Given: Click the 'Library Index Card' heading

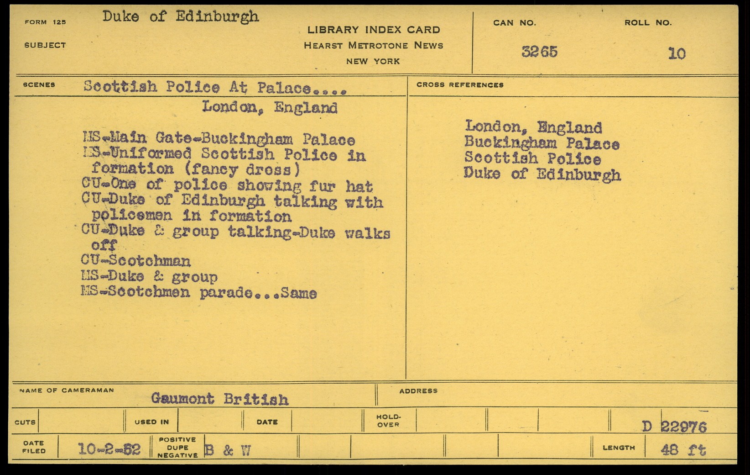Looking at the screenshot, I should click(x=373, y=30).
